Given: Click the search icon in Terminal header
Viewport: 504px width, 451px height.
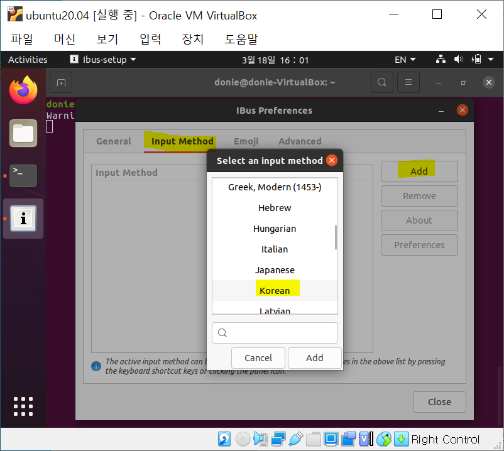Looking at the screenshot, I should pyautogui.click(x=382, y=82).
